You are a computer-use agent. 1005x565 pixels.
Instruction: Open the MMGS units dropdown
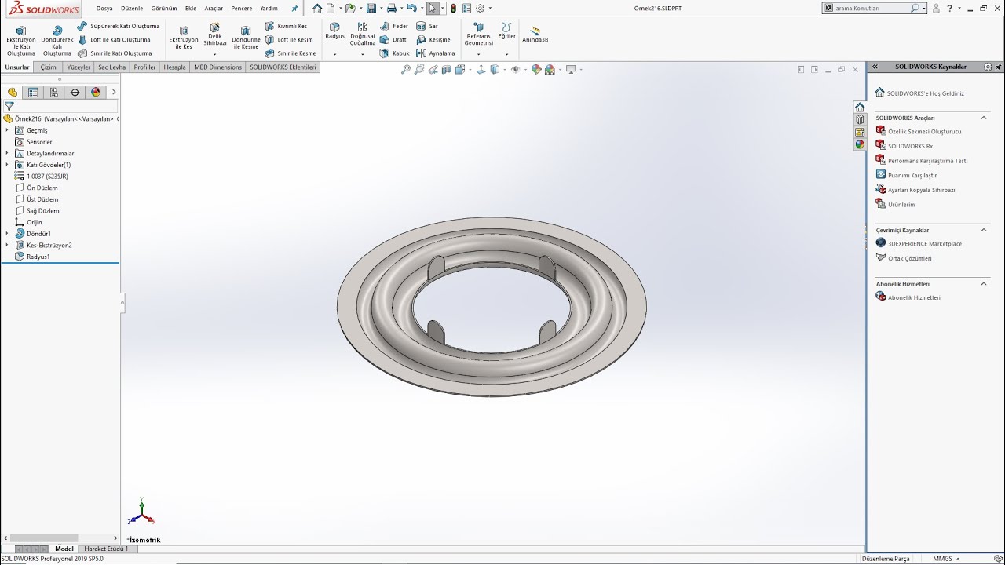(945, 559)
